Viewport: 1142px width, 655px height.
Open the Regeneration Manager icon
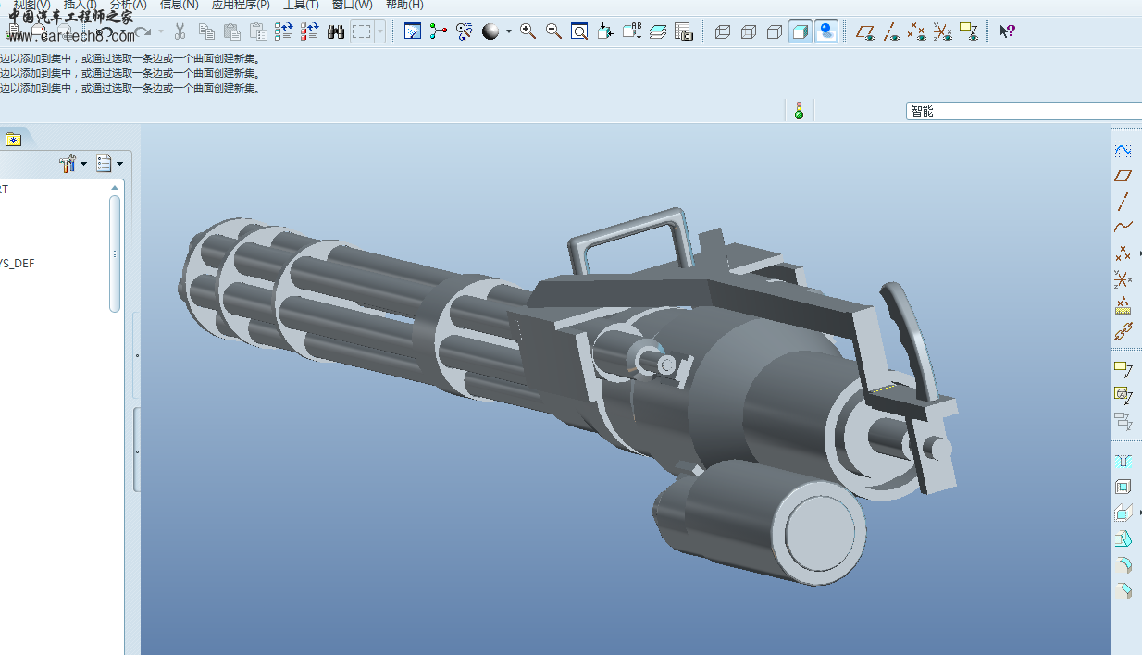point(310,32)
